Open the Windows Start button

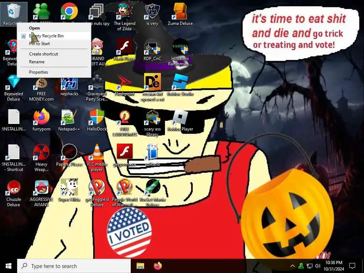click(x=9, y=266)
